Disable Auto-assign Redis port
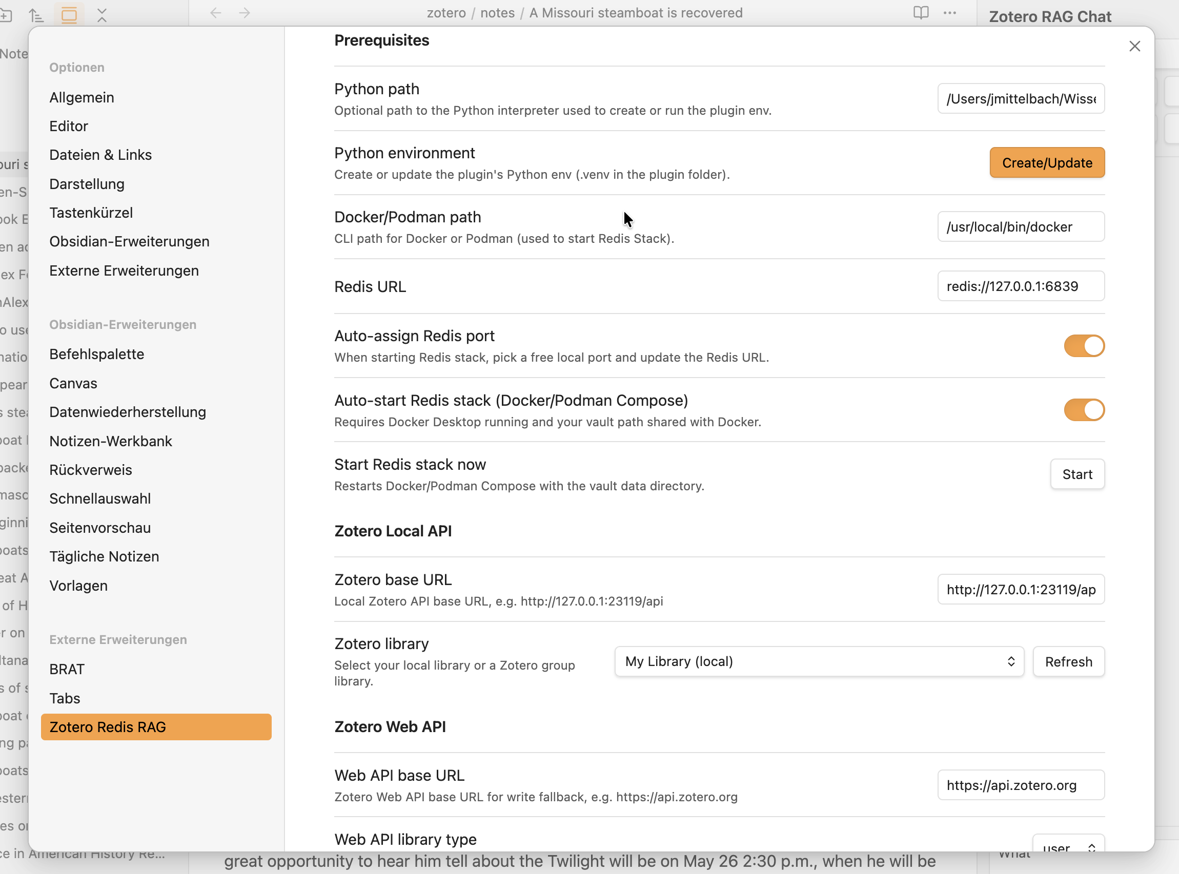 1084,346
